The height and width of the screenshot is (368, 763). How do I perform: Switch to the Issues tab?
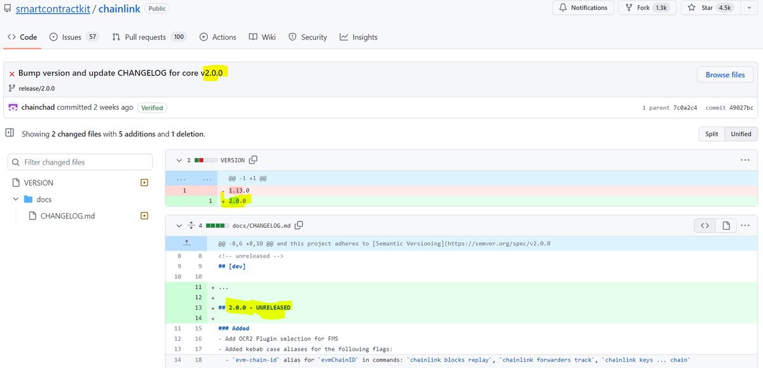click(74, 37)
